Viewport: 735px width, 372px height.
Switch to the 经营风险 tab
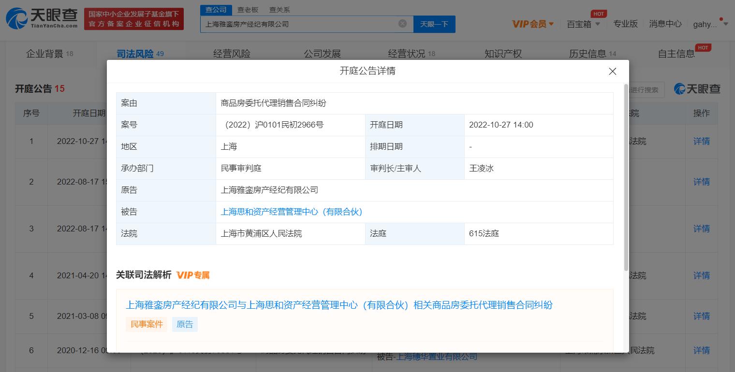coord(232,54)
